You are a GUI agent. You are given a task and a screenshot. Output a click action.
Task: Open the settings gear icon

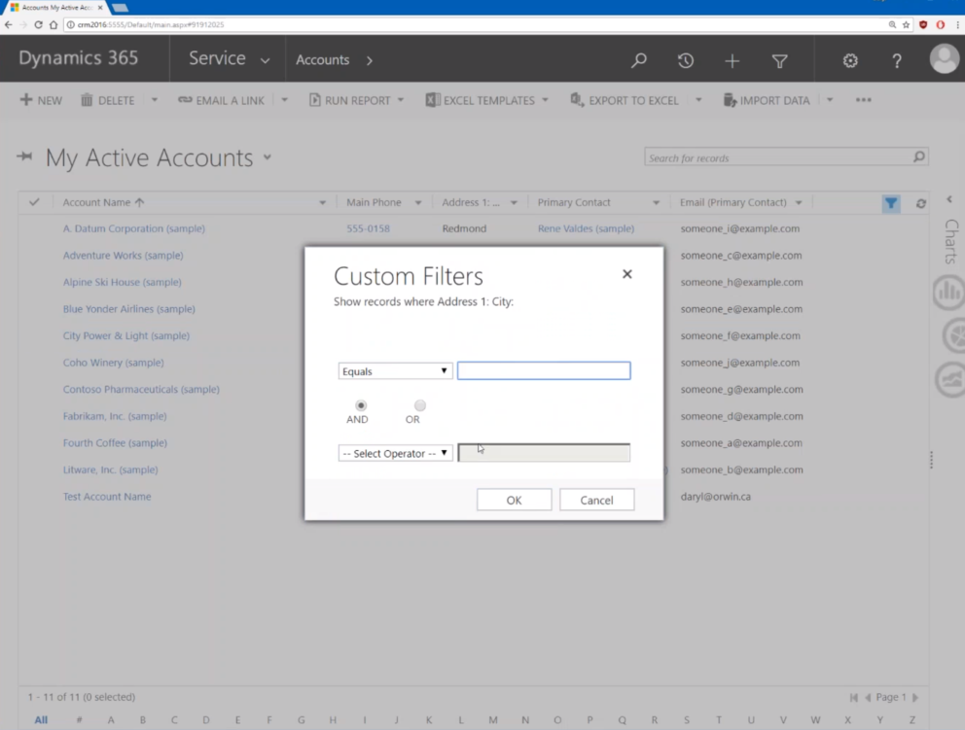850,60
